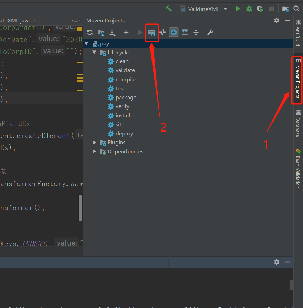Click Show Dependencies icon in Maven toolbar
Screen dimensions: 303x308
185,32
